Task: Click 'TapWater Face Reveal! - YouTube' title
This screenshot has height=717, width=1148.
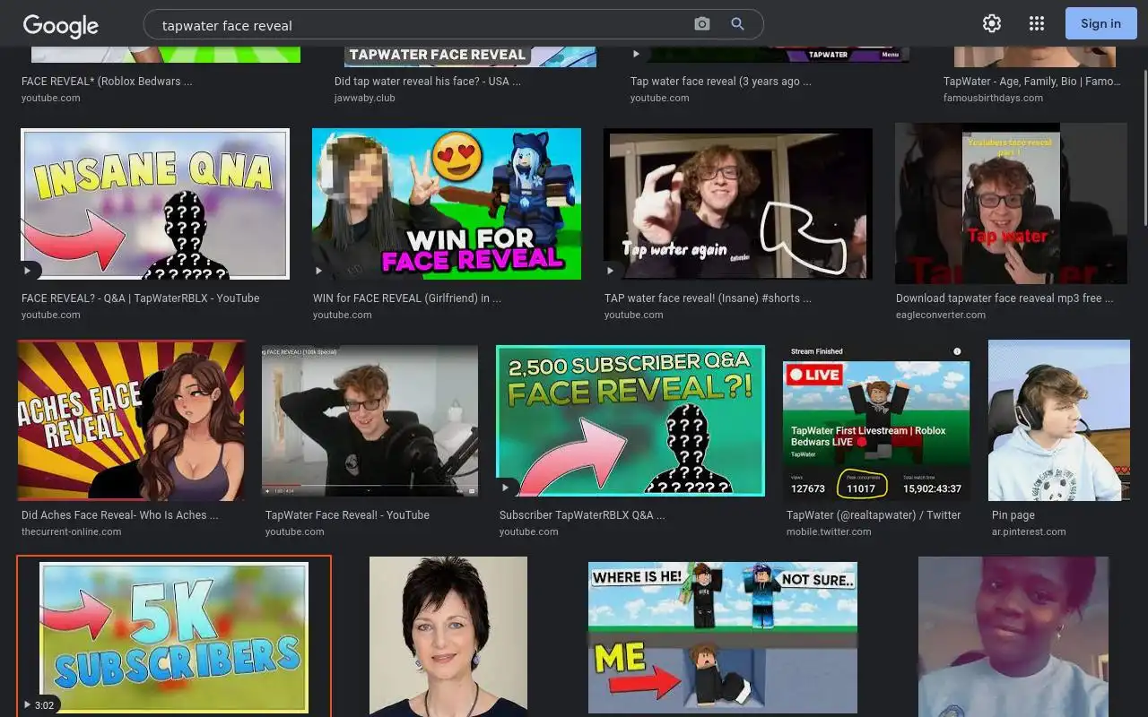Action: [x=347, y=515]
